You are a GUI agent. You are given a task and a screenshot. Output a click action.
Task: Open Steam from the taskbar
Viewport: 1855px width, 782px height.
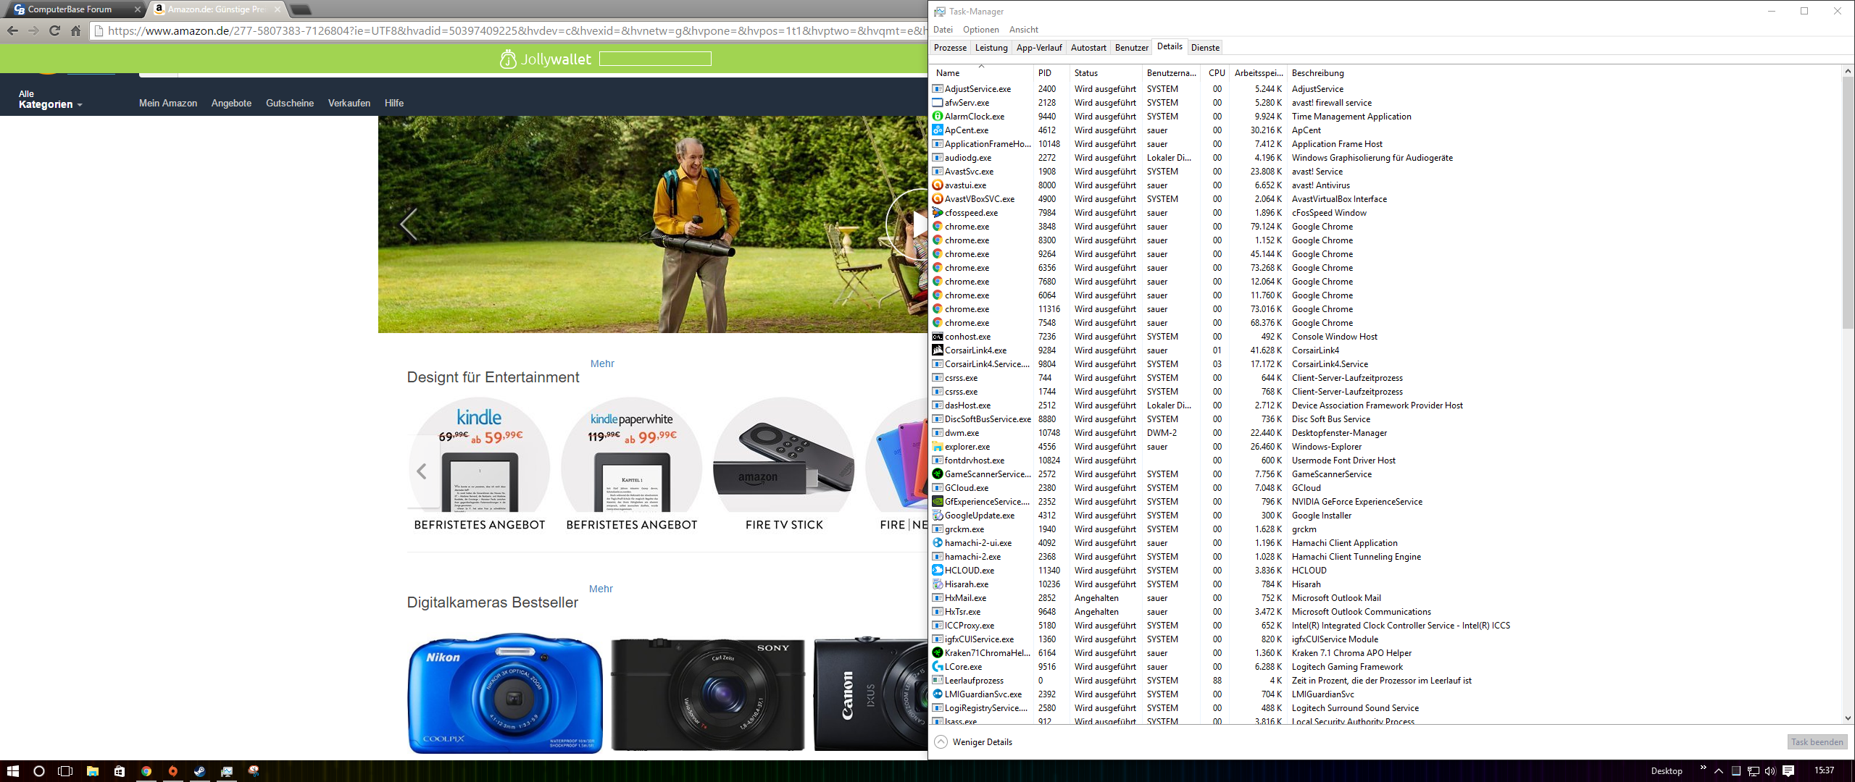199,771
